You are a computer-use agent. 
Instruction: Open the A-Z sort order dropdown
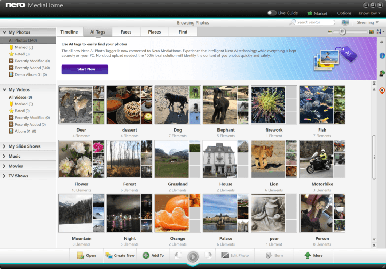click(380, 32)
